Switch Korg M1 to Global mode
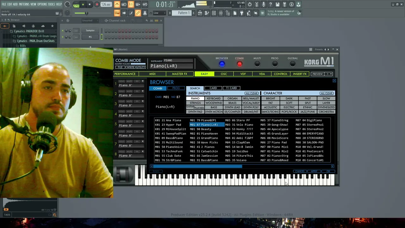The width and height of the screenshot is (405, 228). click(293, 64)
